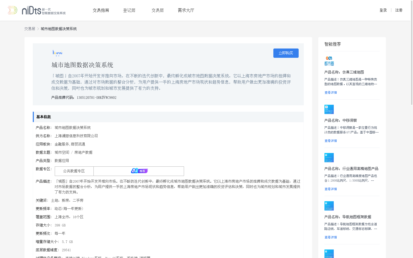Image resolution: width=413 pixels, height=258 pixels.
Task: Click the 上海全市，16个区 coverage value
Action: click(x=69, y=217)
